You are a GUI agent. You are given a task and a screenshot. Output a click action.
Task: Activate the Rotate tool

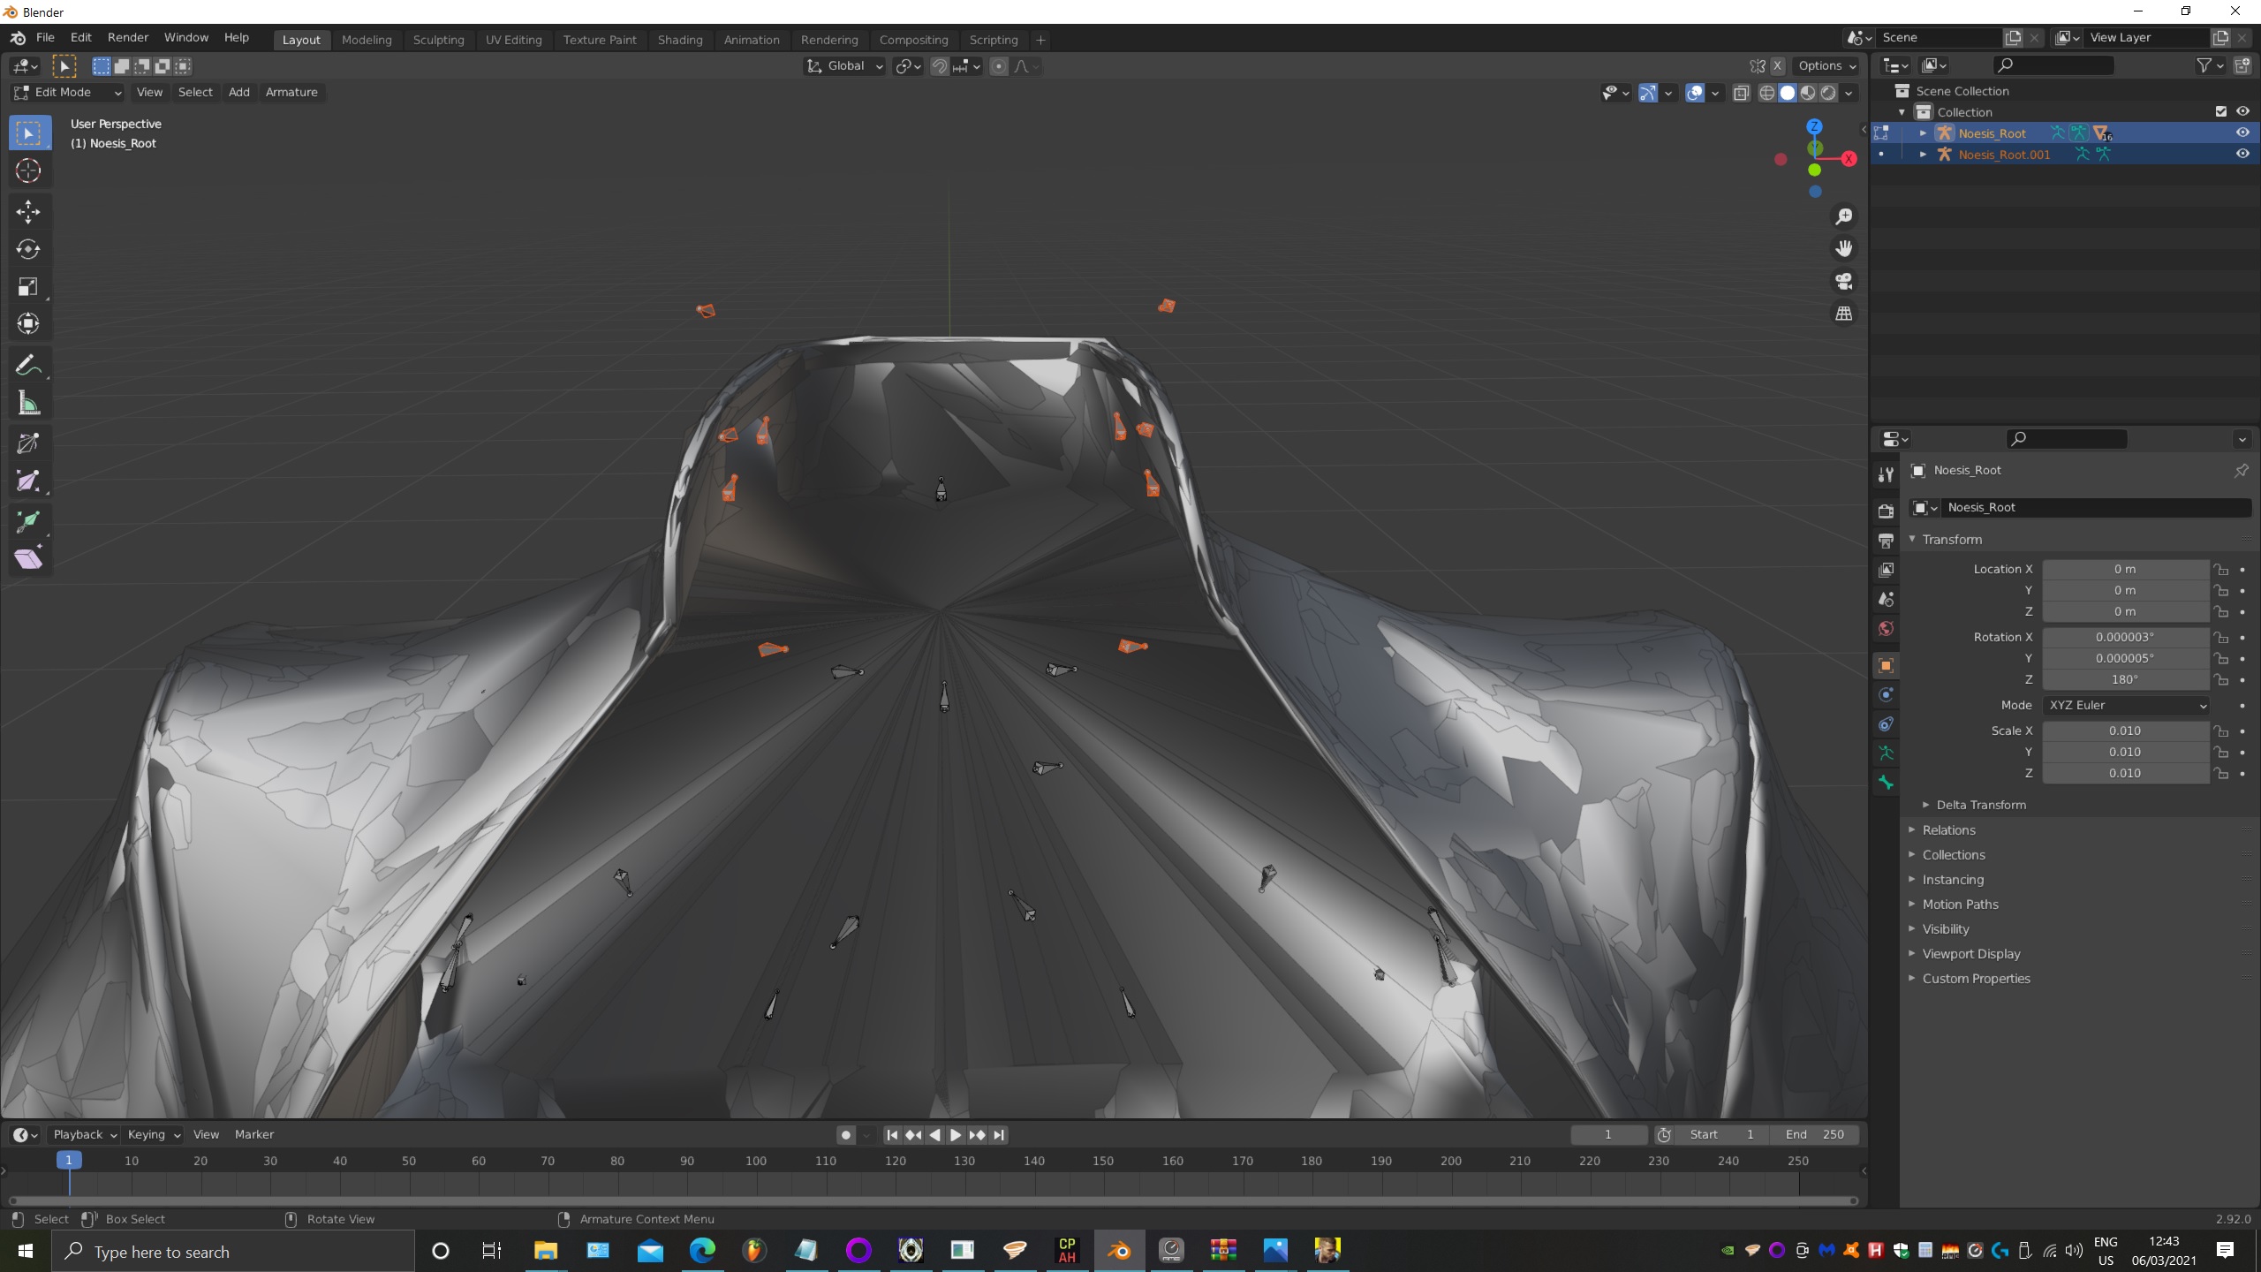[28, 249]
